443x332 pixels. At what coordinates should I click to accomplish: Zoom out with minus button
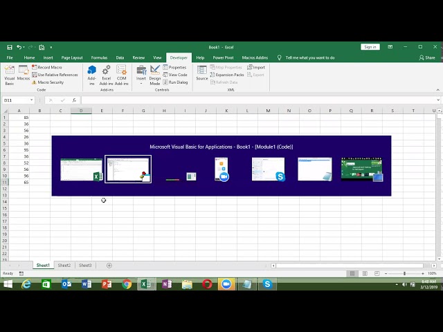click(x=386, y=274)
